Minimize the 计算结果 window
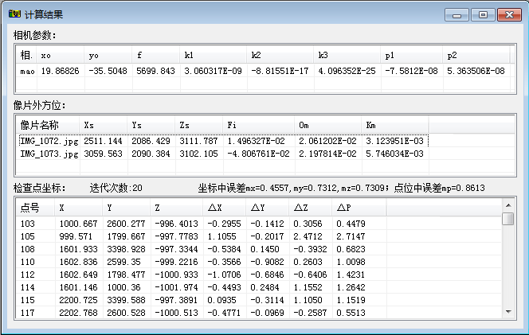Screen dimensions: 529x335 457,15
